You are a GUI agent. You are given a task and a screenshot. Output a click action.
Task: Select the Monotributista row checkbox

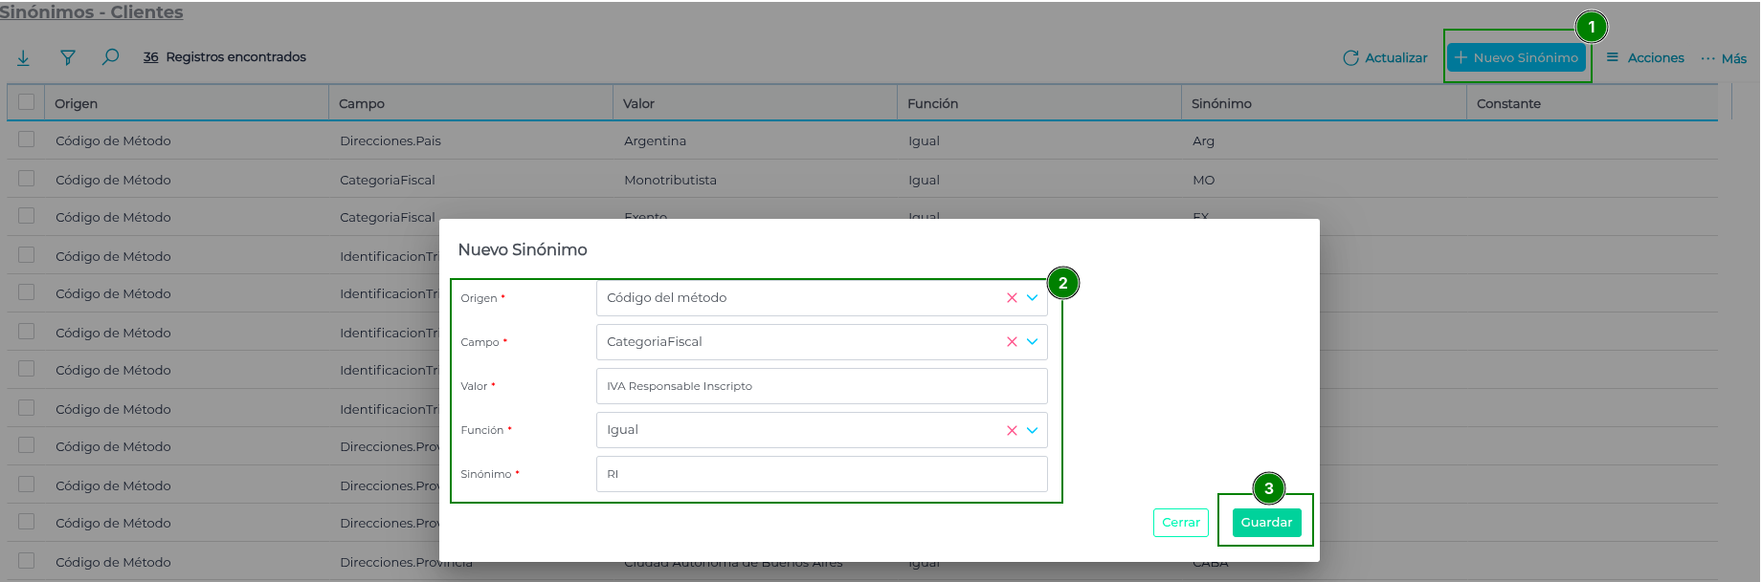[x=26, y=179]
